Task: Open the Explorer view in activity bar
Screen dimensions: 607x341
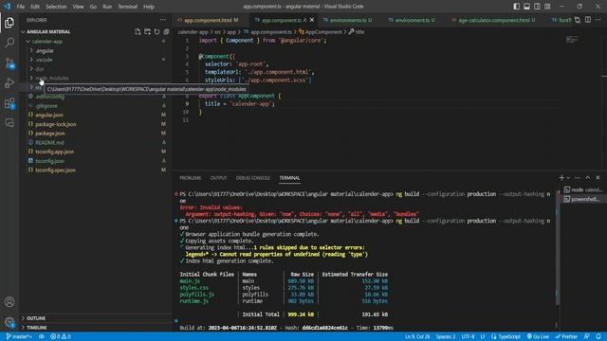Action: (x=9, y=23)
